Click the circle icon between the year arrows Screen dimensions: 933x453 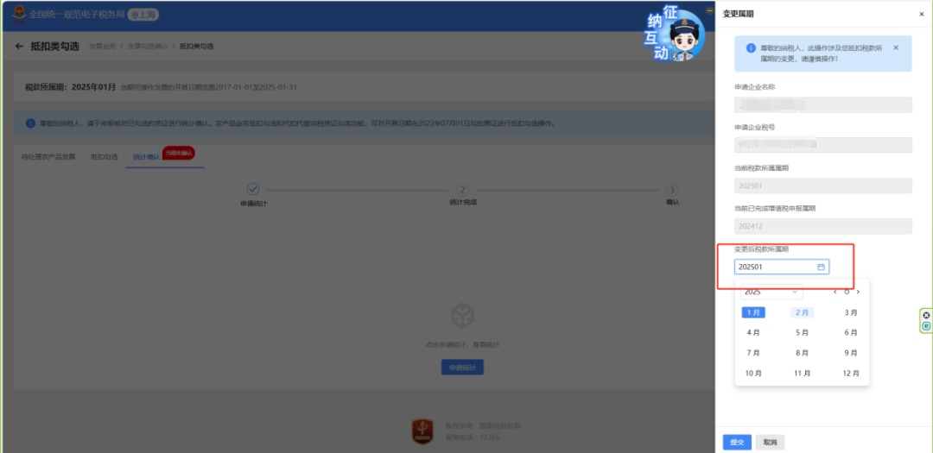click(x=847, y=292)
